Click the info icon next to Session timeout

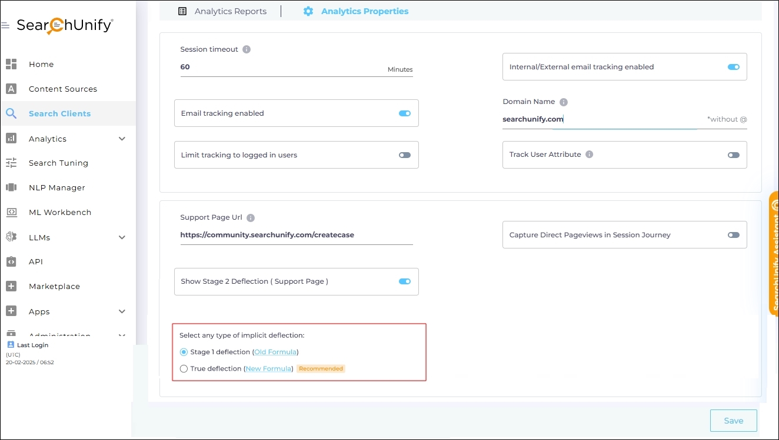[x=247, y=49]
